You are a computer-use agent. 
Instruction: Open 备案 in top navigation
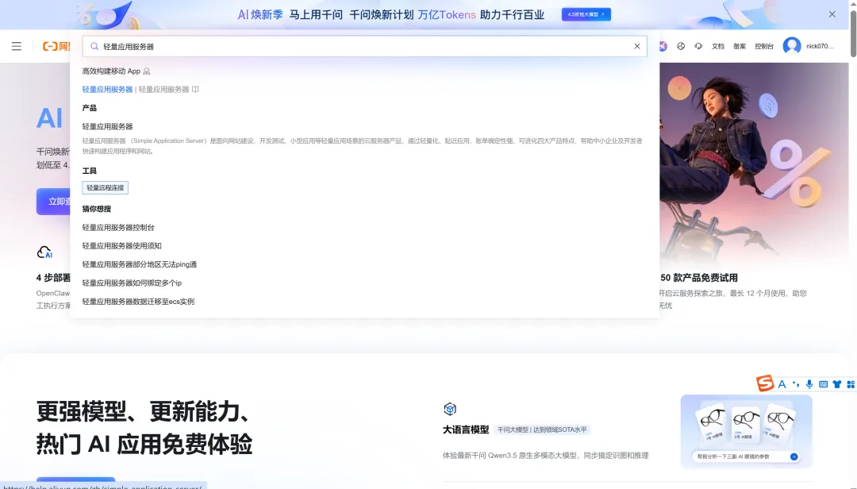[x=740, y=47]
